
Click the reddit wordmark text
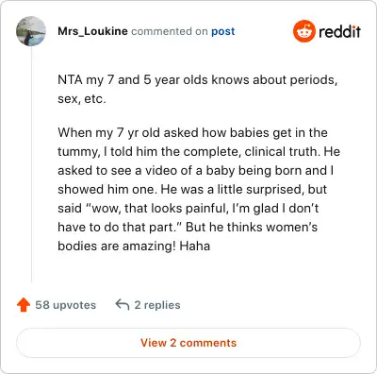339,32
